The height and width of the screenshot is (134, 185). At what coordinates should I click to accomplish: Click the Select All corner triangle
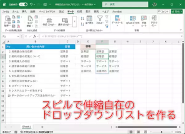pyautogui.click(x=4, y=42)
